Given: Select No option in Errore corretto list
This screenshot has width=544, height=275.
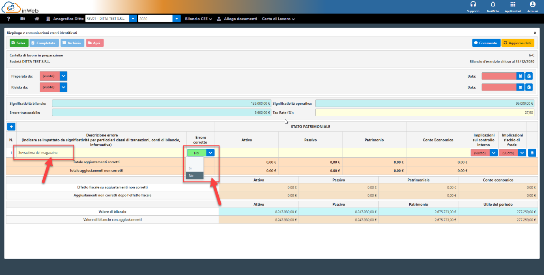Looking at the screenshot, I should pyautogui.click(x=195, y=175).
